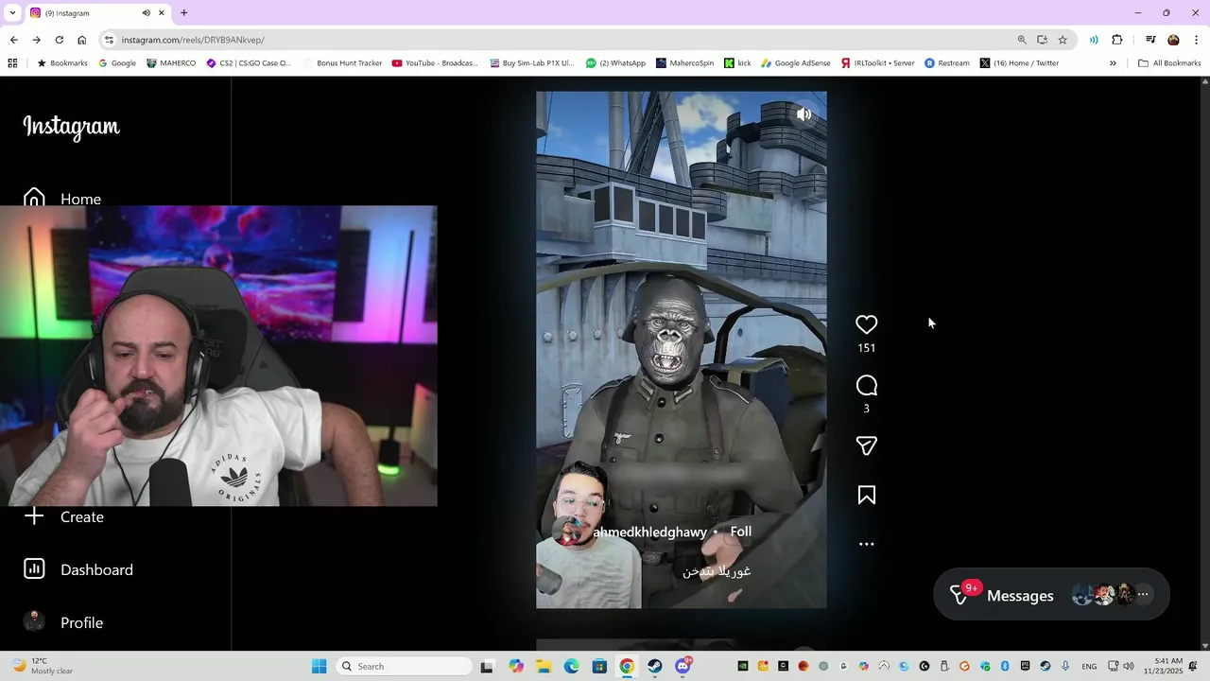Open the apps grid icon in bookmarks bar
This screenshot has width=1210, height=681.
click(x=12, y=63)
